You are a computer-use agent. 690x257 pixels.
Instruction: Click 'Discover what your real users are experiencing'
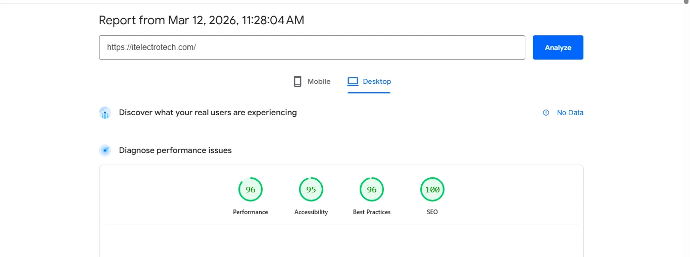[208, 113]
